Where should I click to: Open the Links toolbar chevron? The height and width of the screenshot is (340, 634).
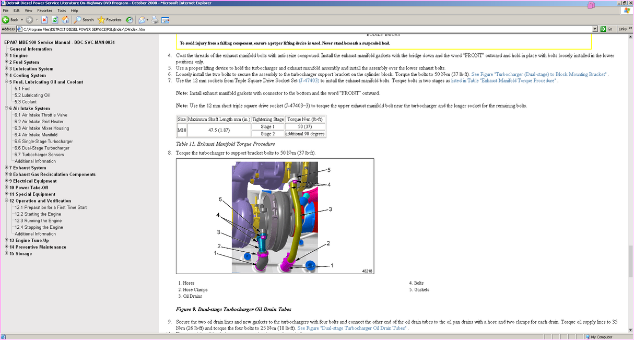[x=630, y=29]
